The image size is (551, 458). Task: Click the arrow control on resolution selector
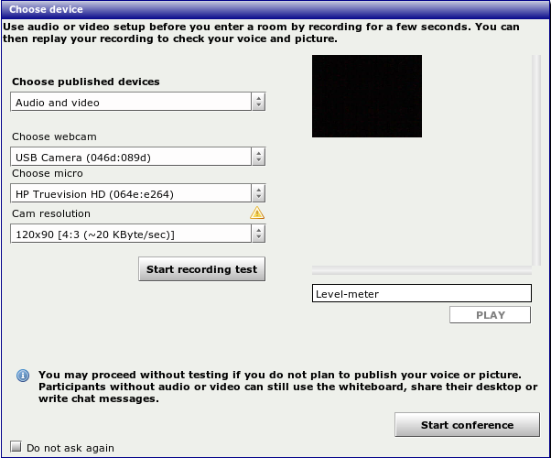point(258,234)
